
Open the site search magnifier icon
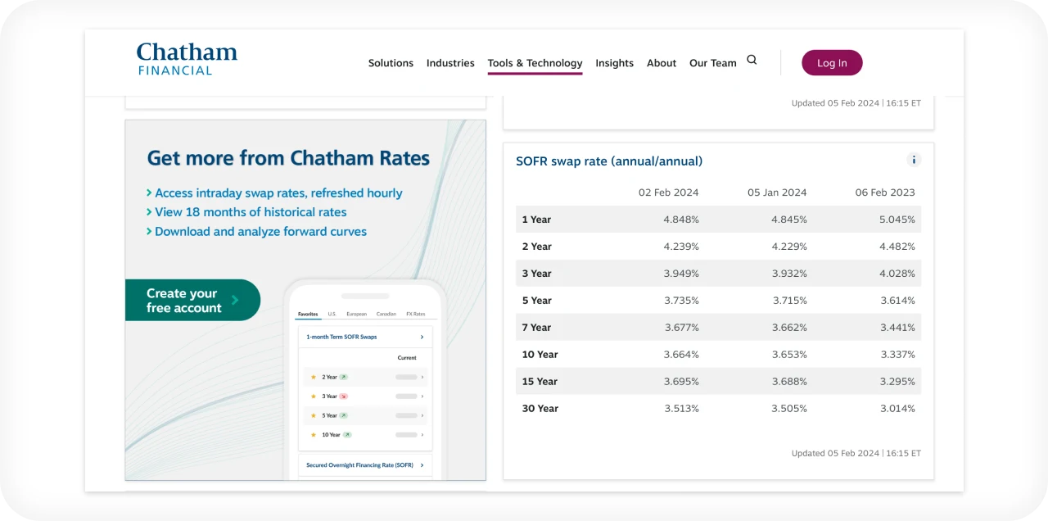pyautogui.click(x=752, y=60)
